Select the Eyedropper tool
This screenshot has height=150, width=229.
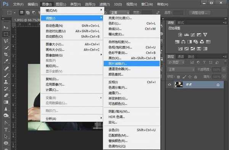[x=6, y=61]
